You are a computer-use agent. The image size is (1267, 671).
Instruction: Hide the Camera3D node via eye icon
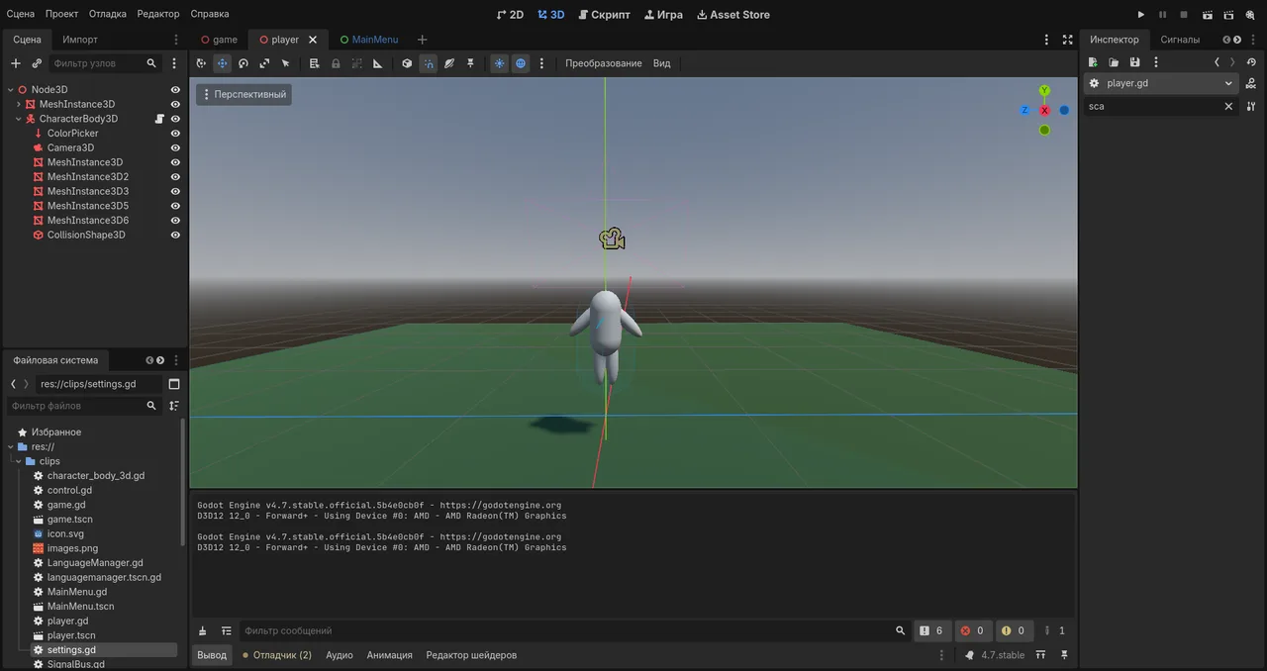[x=175, y=147]
